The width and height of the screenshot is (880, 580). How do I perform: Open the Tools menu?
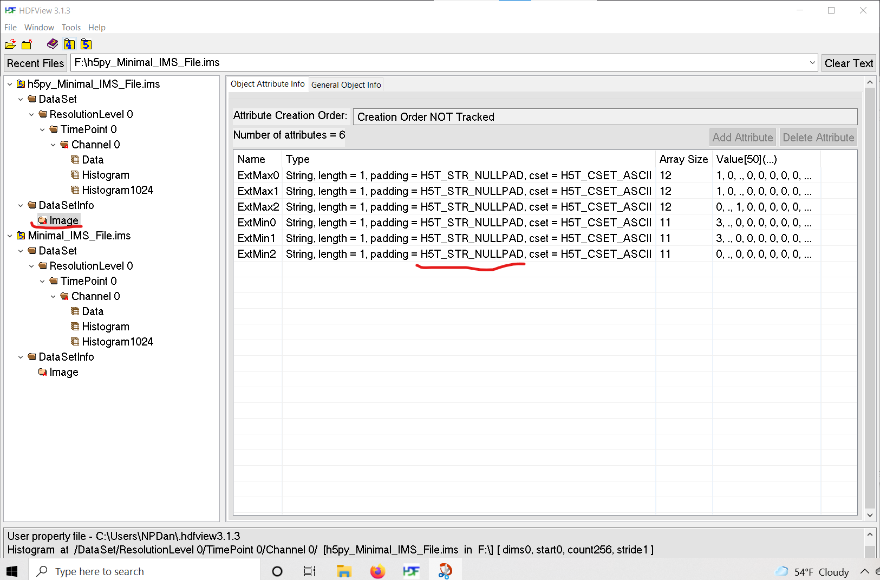tap(71, 28)
